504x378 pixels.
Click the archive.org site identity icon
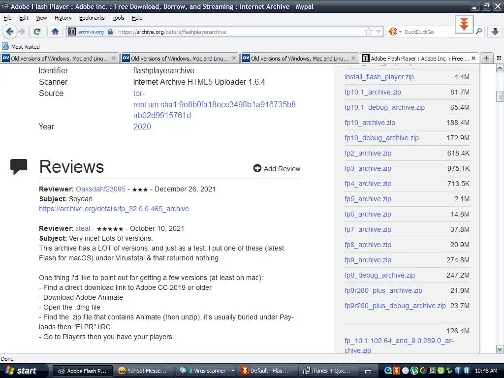coord(72,31)
